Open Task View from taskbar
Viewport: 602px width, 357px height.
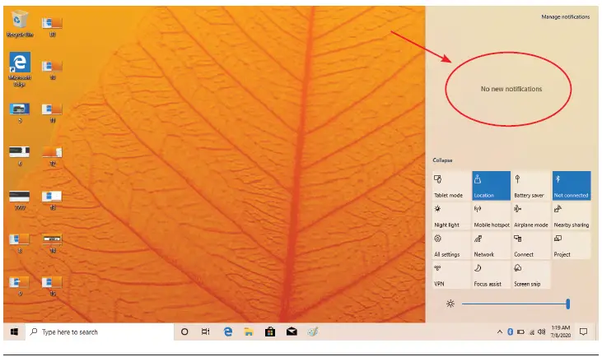[x=206, y=331]
